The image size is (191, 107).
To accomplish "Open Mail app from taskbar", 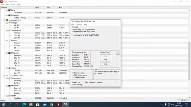I will click(44, 104).
